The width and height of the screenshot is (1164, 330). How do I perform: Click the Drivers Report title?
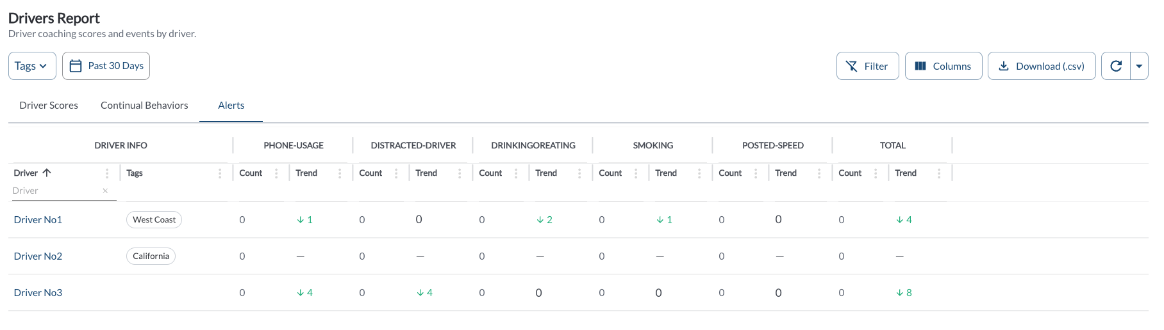click(54, 18)
